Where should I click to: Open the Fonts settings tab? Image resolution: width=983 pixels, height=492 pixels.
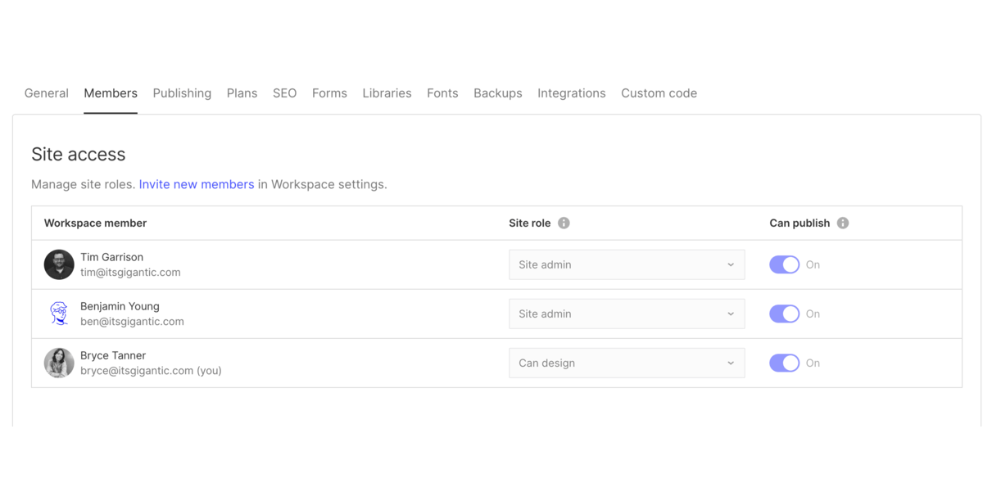442,93
